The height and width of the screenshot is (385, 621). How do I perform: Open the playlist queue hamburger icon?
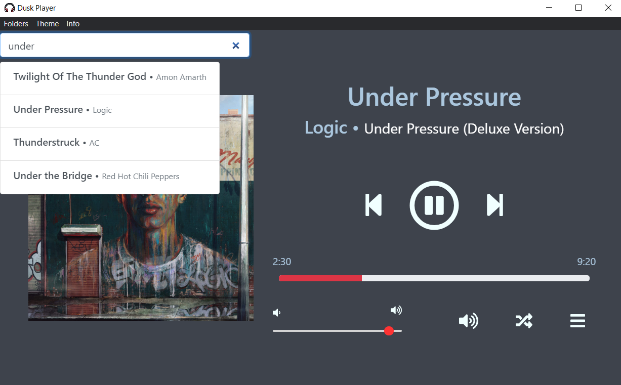pos(577,321)
